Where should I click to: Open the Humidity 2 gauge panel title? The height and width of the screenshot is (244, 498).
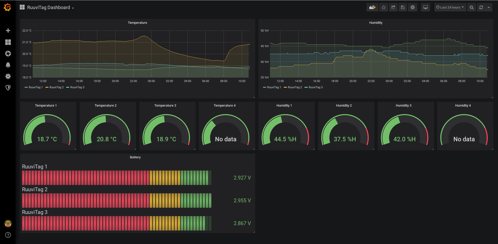(x=344, y=106)
